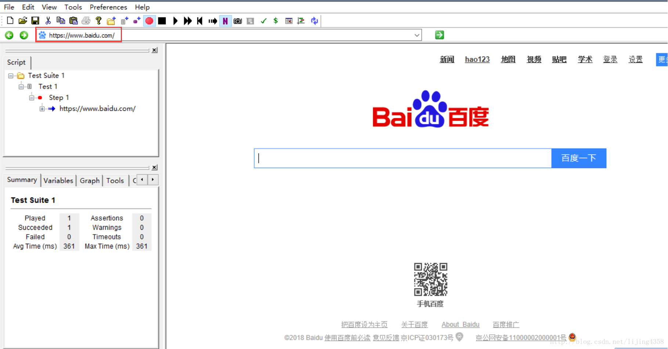Click the green Go arrow button
The width and height of the screenshot is (668, 349).
pyautogui.click(x=440, y=35)
